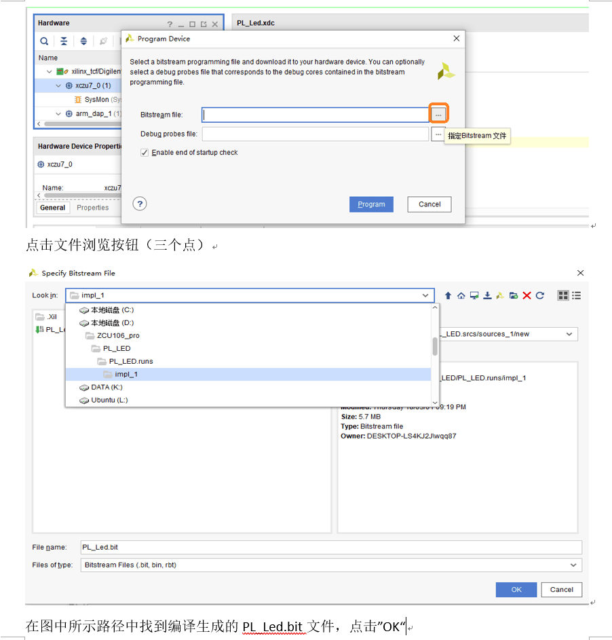Screen dimensions: 612x640
Task: Cancel the Specify Bitstream File dialog
Action: [561, 589]
